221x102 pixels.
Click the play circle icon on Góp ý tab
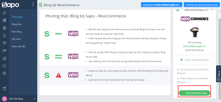pos(219,79)
